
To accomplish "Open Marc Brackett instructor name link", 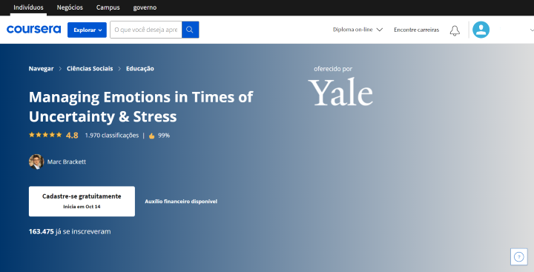I will point(67,162).
